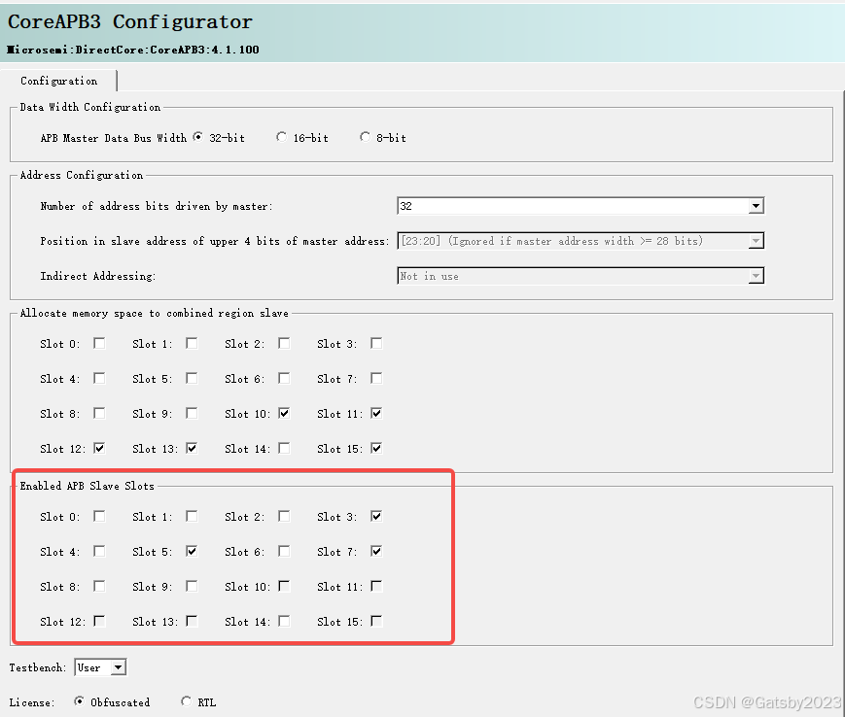Uncheck Slot 11 in combined region slave
This screenshot has height=717, width=845.
(x=376, y=414)
